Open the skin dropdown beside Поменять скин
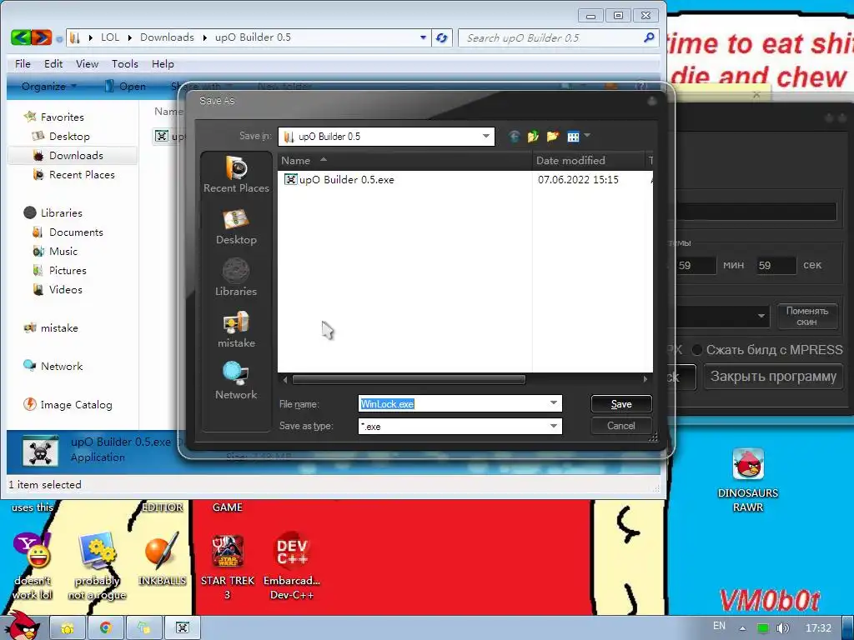This screenshot has height=640, width=854. tap(761, 316)
